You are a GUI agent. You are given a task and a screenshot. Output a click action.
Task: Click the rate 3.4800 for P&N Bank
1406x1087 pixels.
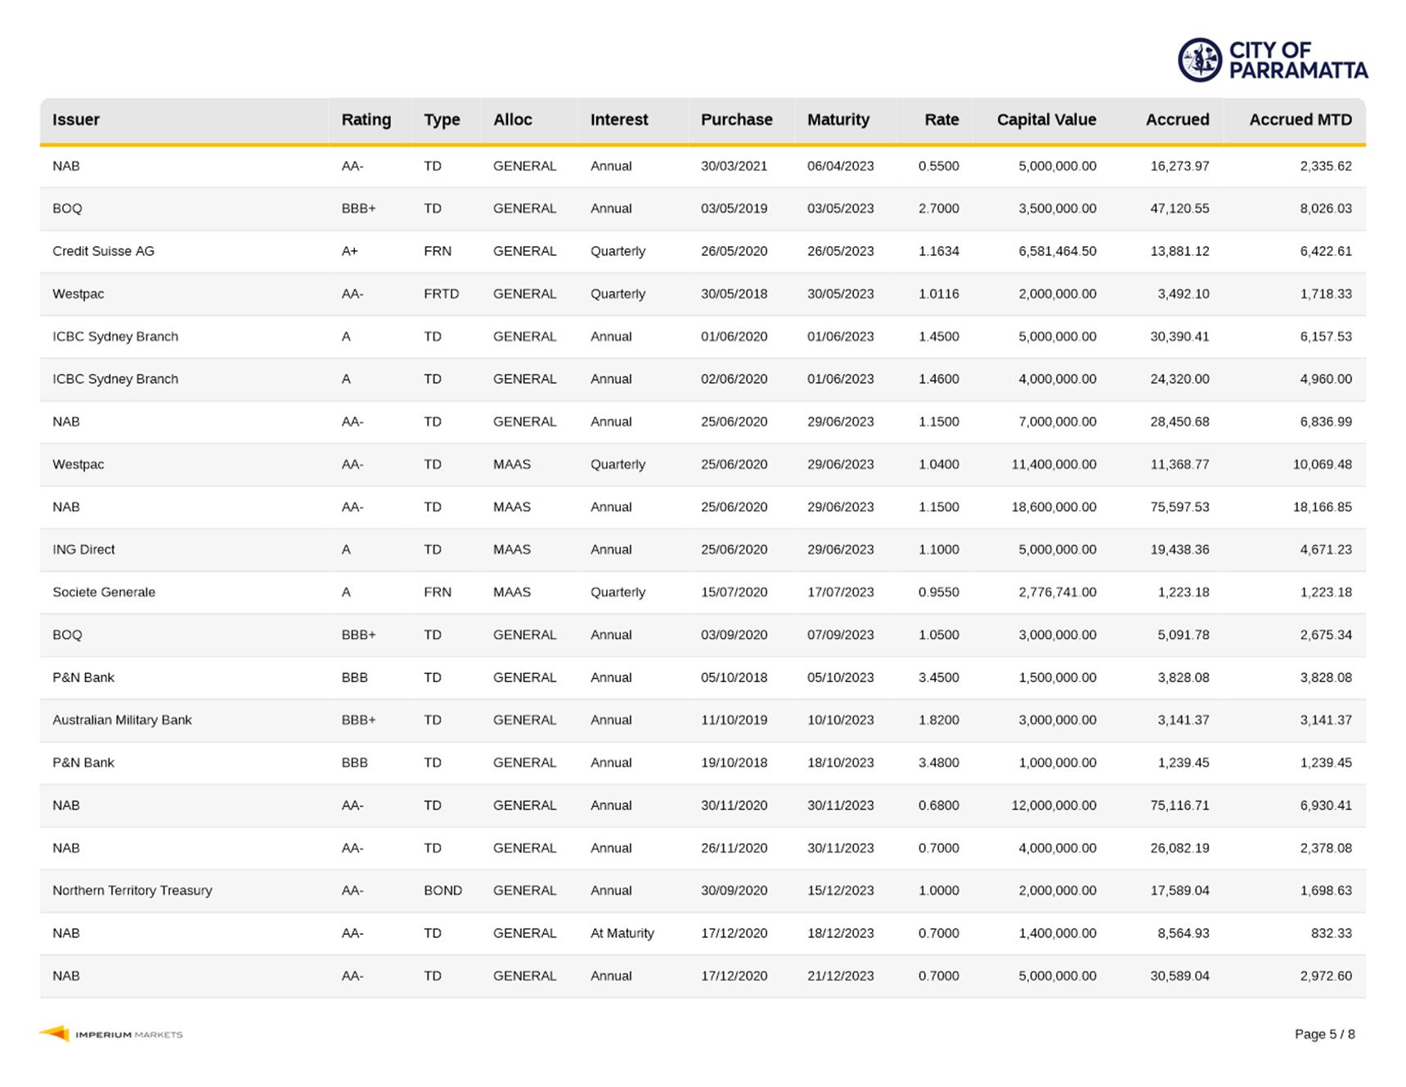tap(939, 762)
